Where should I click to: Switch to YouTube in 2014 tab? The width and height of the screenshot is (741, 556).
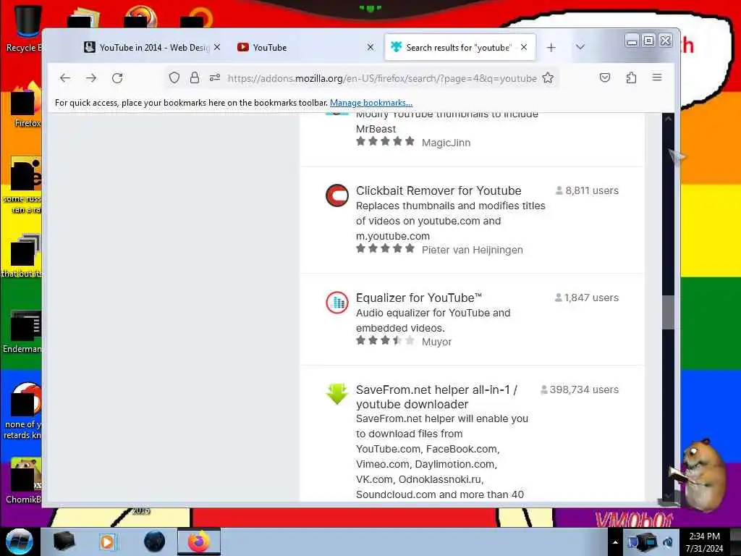click(x=153, y=47)
